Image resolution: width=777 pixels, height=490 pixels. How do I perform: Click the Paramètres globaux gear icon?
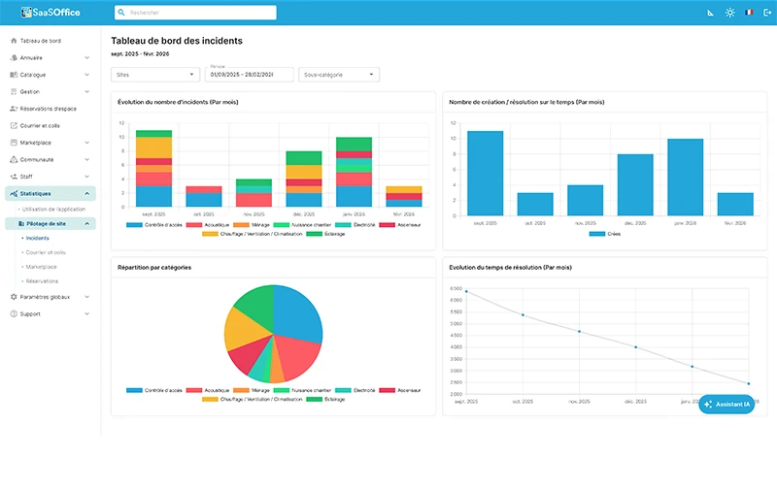pyautogui.click(x=14, y=297)
